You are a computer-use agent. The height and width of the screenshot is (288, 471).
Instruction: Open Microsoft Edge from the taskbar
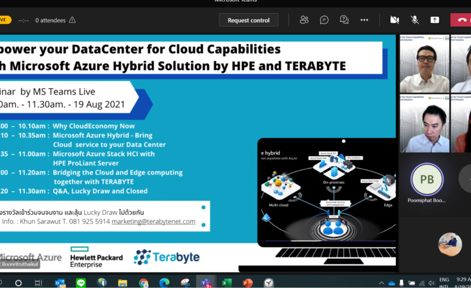point(164,283)
